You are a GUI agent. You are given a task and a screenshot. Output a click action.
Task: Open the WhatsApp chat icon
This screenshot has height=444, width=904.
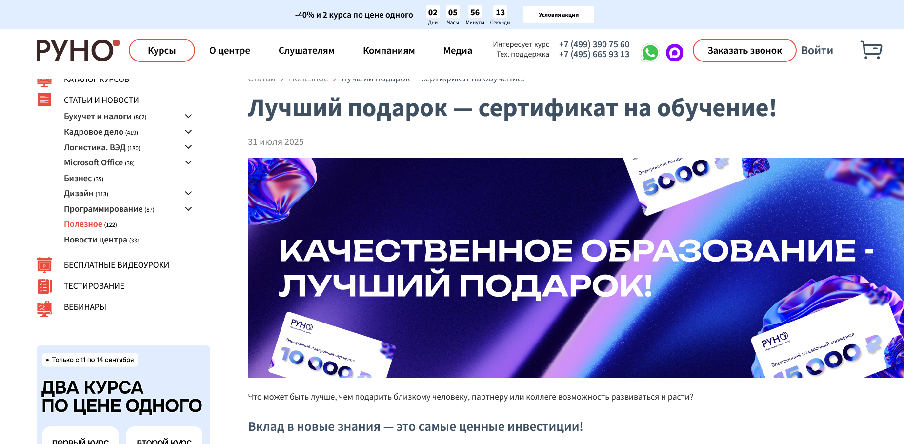pos(650,52)
